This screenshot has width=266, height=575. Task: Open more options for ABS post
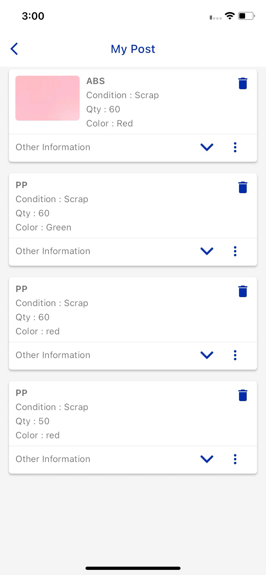click(x=235, y=147)
